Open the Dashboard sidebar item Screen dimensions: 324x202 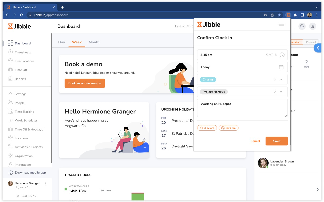coord(23,43)
